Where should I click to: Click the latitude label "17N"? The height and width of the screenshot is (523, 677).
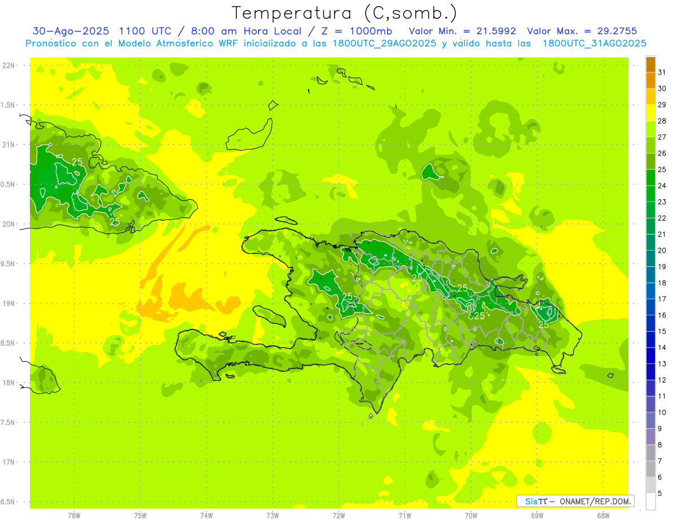click(8, 462)
